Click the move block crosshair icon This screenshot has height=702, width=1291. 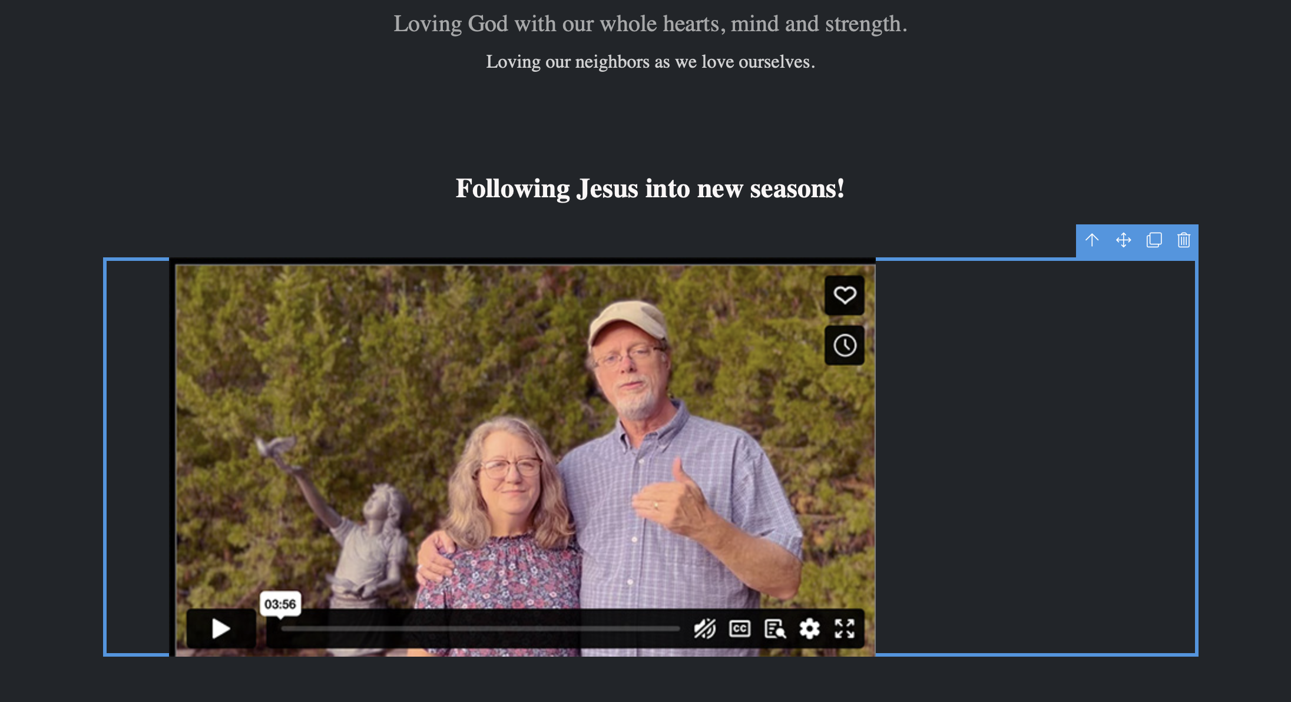pyautogui.click(x=1123, y=240)
